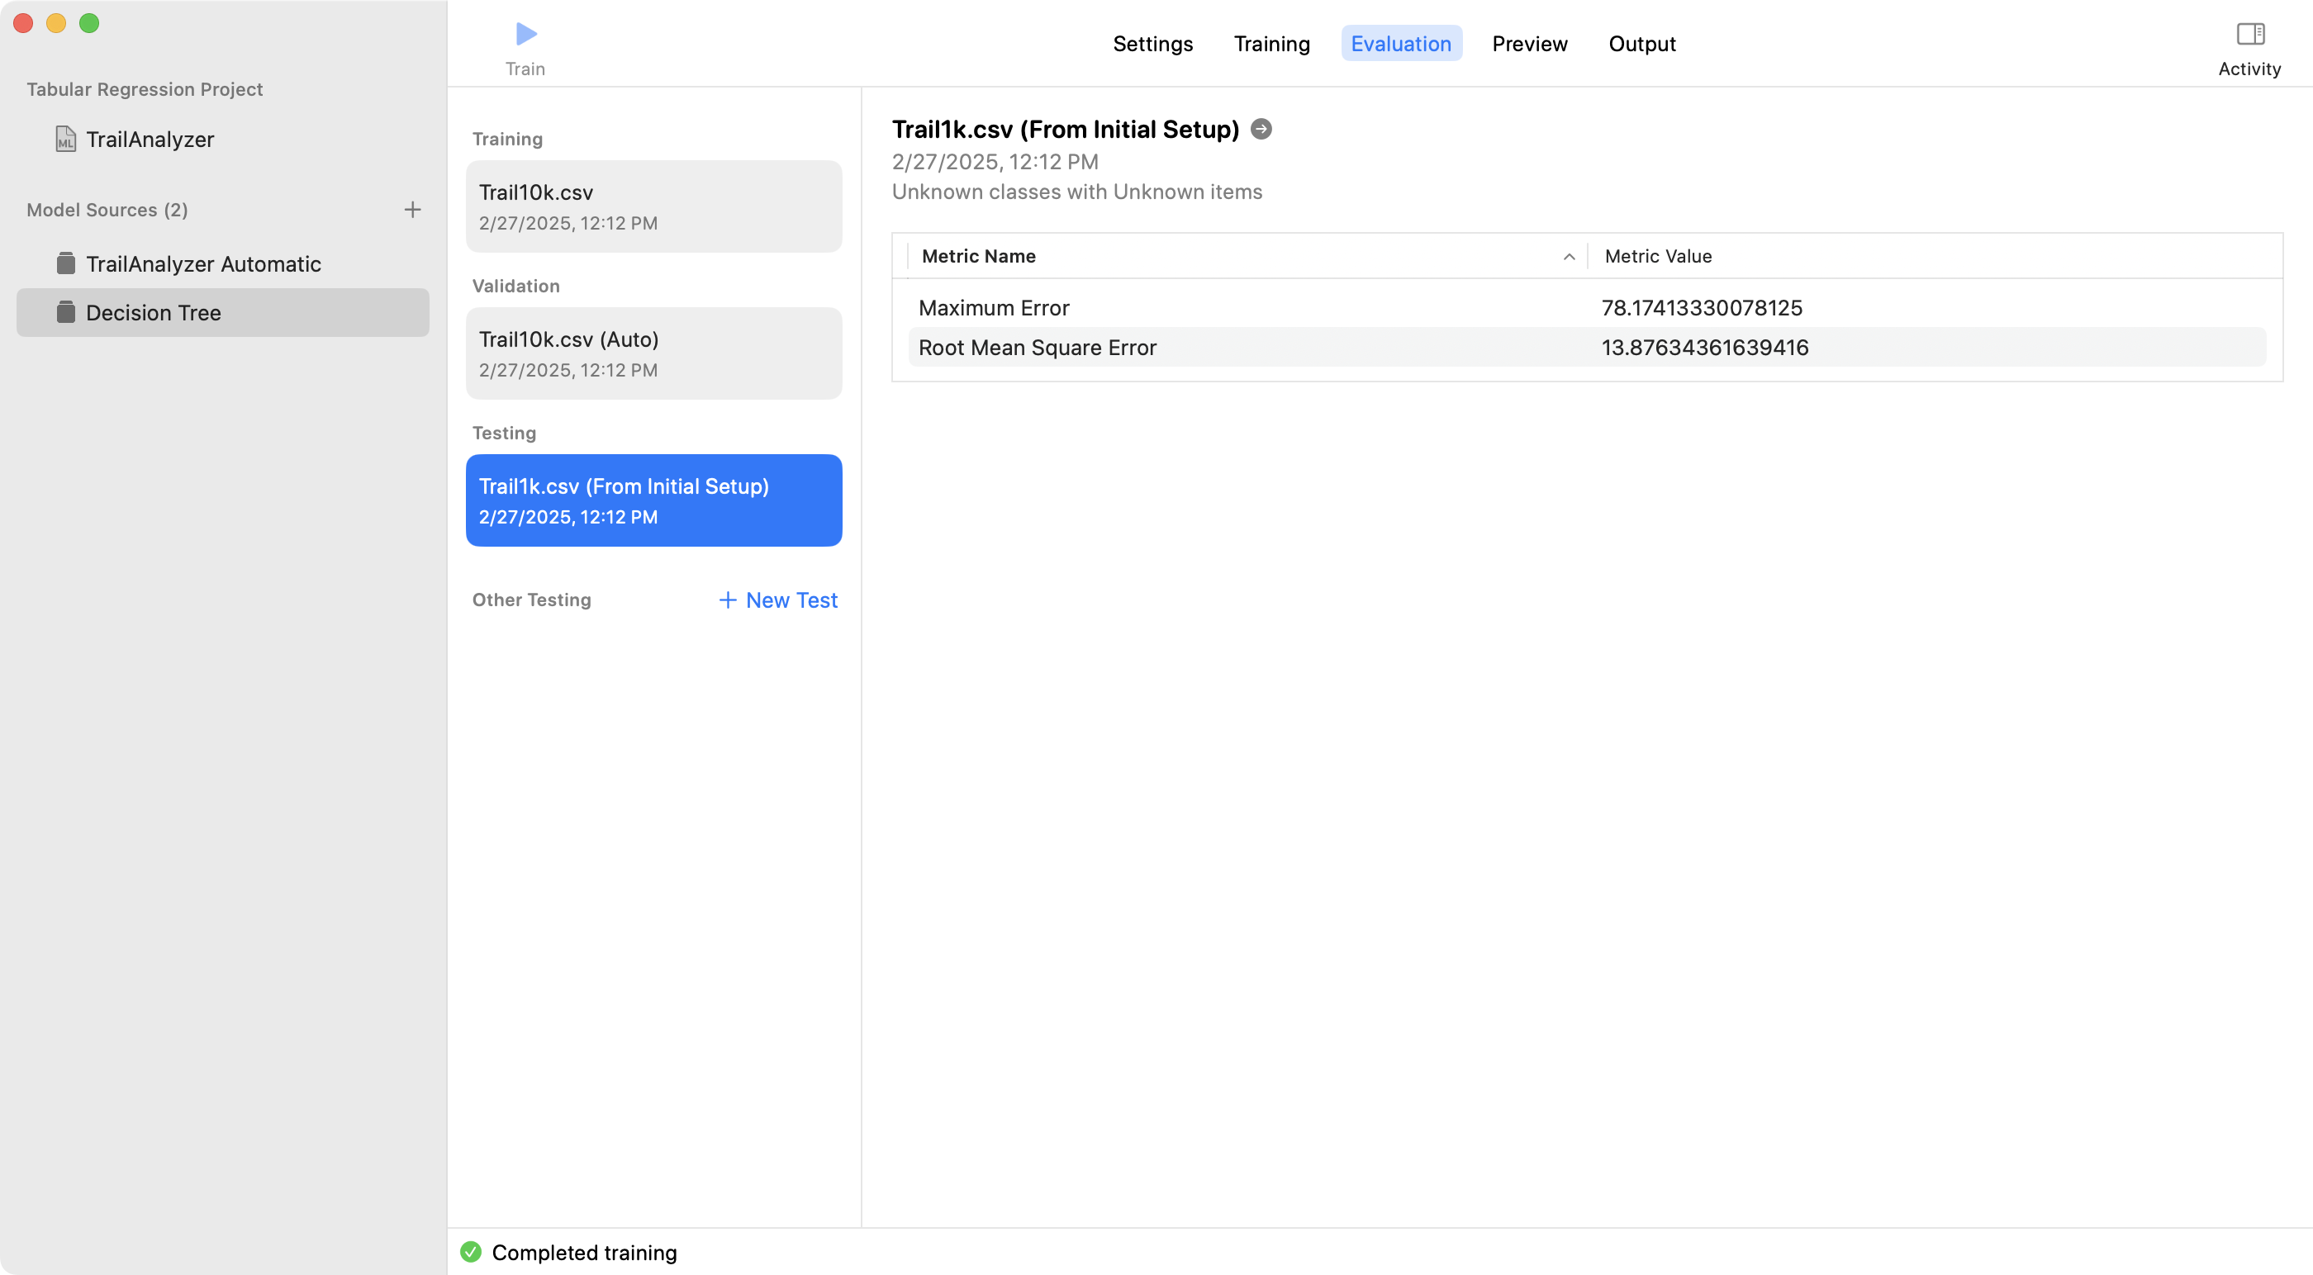
Task: Click the Model Sources (2) heading
Action: [x=107, y=209]
